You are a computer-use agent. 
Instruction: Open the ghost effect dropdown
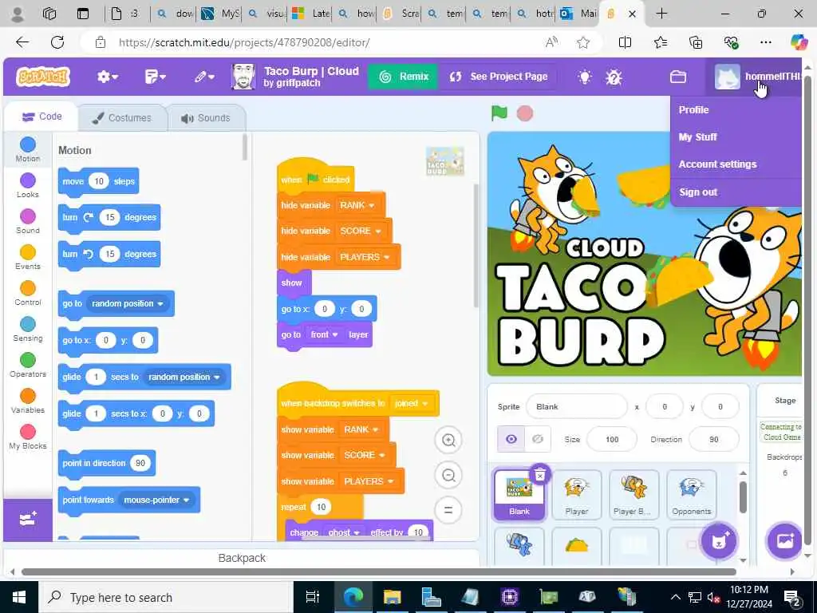[344, 532]
